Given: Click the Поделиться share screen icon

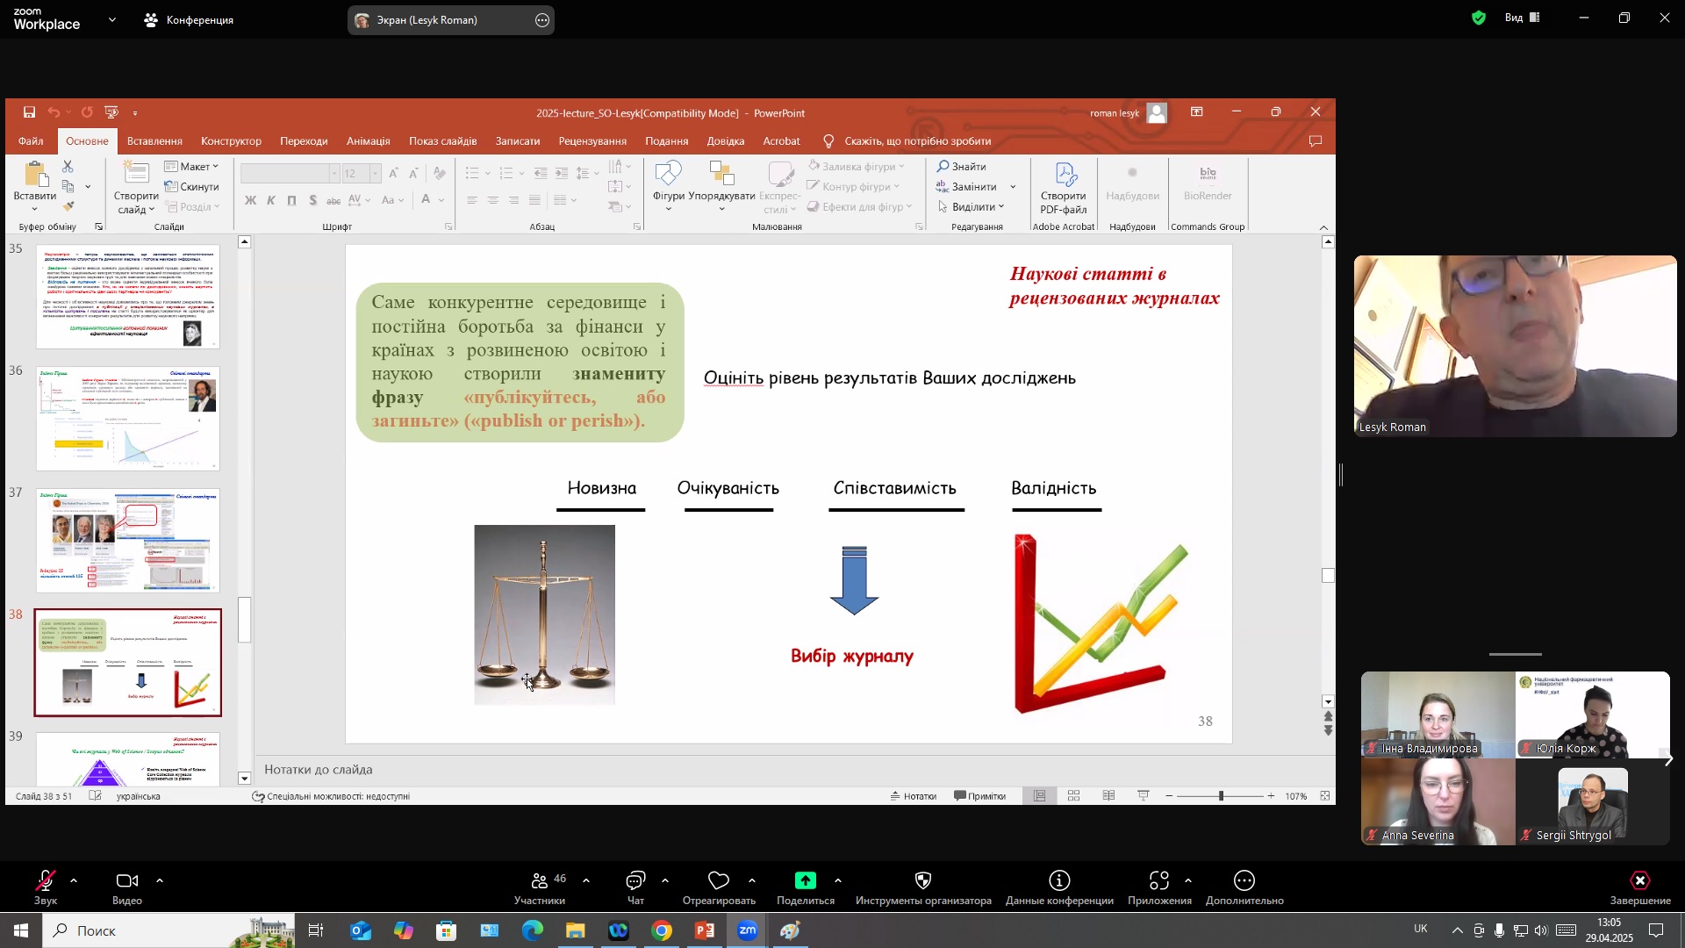Looking at the screenshot, I should [806, 887].
